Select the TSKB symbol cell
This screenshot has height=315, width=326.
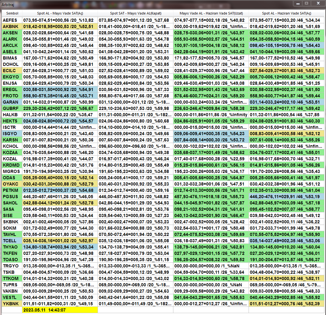pos(12,272)
